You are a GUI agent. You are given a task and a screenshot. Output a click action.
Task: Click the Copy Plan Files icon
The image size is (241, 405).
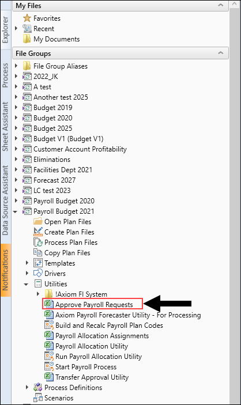(x=38, y=252)
